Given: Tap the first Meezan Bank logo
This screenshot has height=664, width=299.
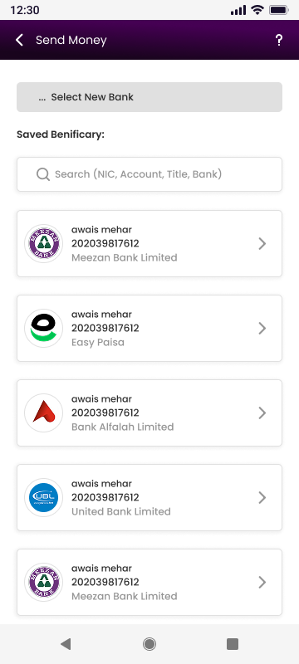Looking at the screenshot, I should click(44, 243).
